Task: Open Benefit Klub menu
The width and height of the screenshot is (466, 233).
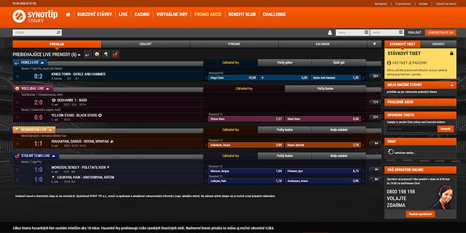Action: (242, 14)
